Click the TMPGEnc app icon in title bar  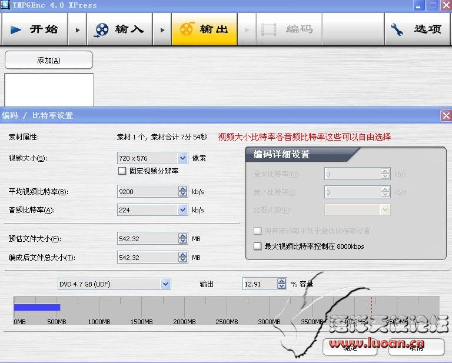[x=5, y=5]
